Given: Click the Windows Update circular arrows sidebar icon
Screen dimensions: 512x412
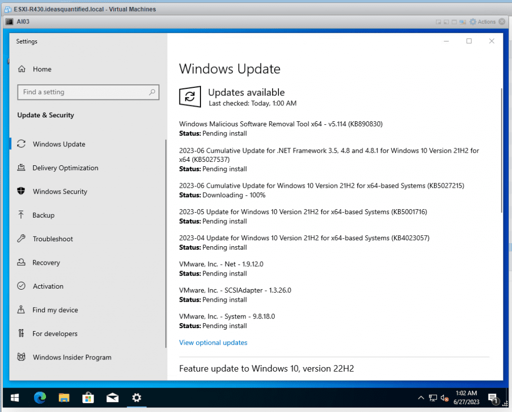Looking at the screenshot, I should pyautogui.click(x=21, y=144).
